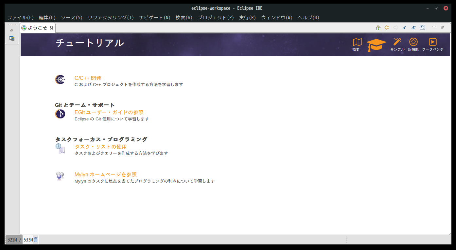
Task: Restore the Welcome view with double-window icon
Action: [x=442, y=27]
